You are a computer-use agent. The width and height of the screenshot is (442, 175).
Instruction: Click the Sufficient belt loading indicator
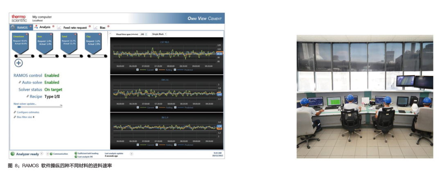(76, 153)
